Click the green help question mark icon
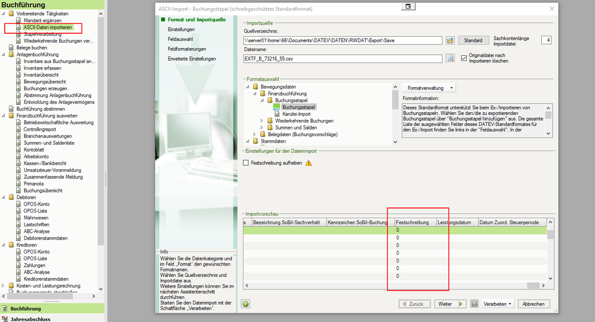595x322 pixels. (x=245, y=304)
